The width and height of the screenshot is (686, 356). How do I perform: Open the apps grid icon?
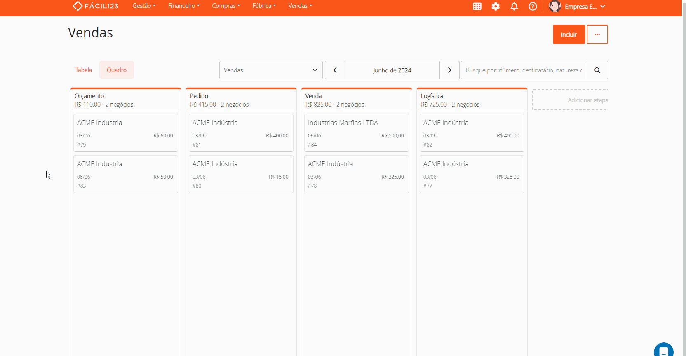point(477,6)
